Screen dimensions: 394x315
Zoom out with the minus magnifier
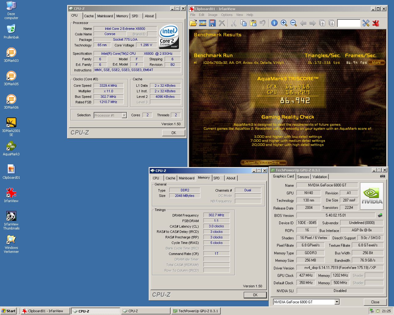pos(293,23)
